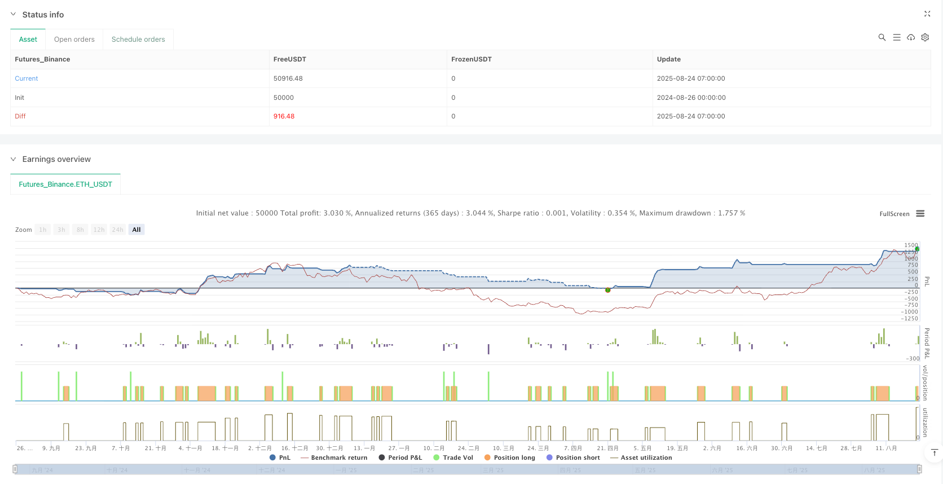This screenshot has width=943, height=484.
Task: Open the settings gear icon
Action: click(x=925, y=38)
